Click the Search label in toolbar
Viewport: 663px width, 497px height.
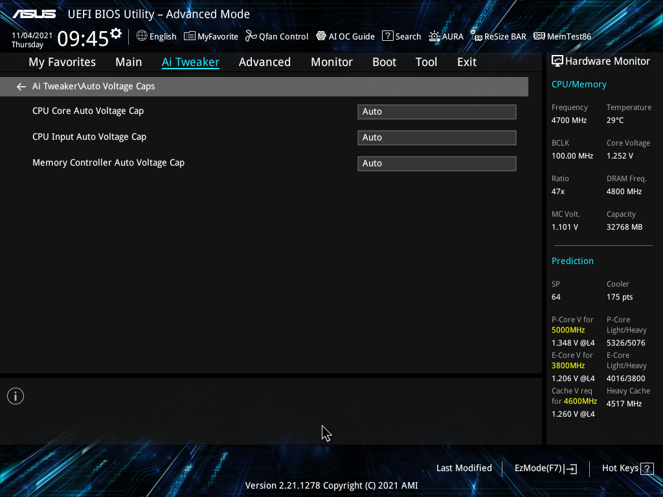408,36
